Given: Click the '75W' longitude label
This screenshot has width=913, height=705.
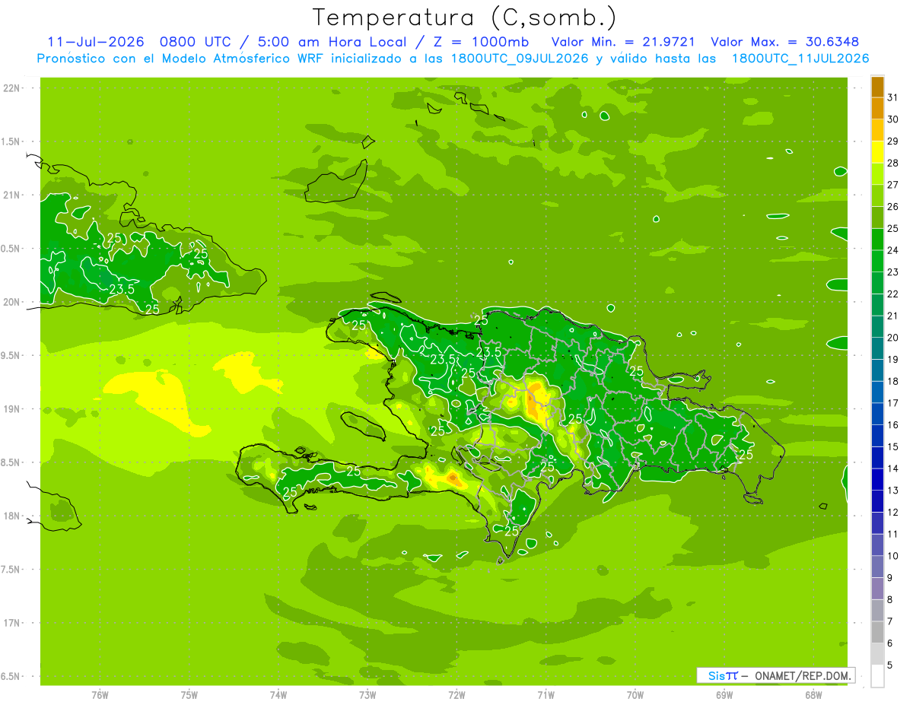Looking at the screenshot, I should tap(189, 695).
